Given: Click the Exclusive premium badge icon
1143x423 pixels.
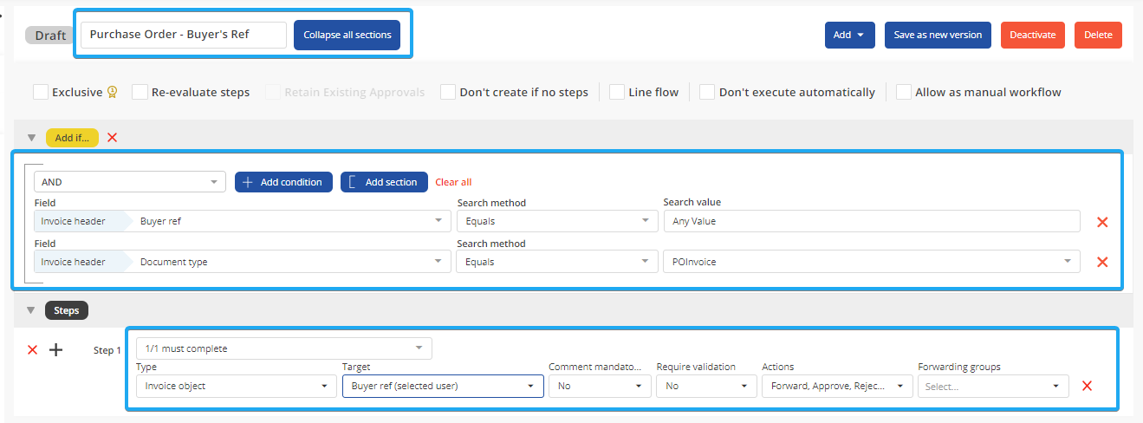Looking at the screenshot, I should (x=112, y=92).
